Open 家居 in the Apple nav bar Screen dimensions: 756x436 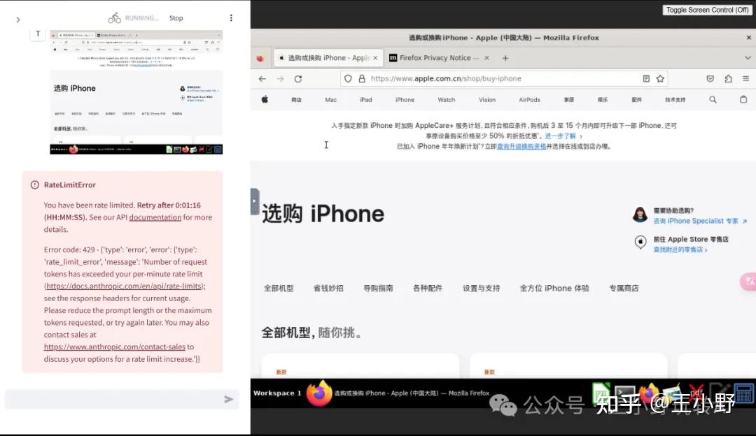pyautogui.click(x=569, y=100)
